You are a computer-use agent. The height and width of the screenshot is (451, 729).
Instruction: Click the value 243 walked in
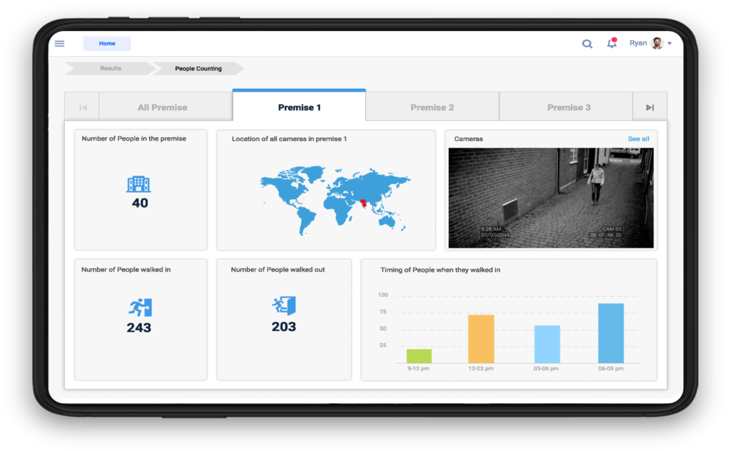click(x=139, y=328)
